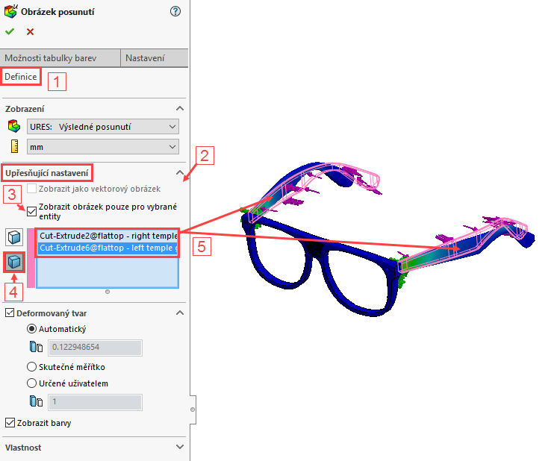The image size is (560, 461).
Task: Click the user-defined scale factor icon
Action: 36,401
